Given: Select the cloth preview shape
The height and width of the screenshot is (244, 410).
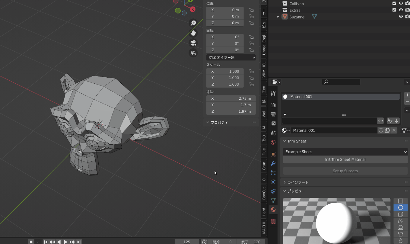Looking at the screenshot, I should point(401,234).
